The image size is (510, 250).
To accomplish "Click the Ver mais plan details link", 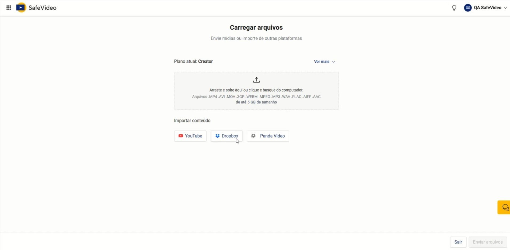I will click(322, 62).
